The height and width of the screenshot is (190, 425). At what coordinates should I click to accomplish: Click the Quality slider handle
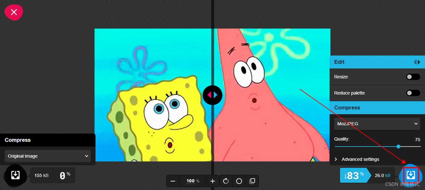click(398, 146)
